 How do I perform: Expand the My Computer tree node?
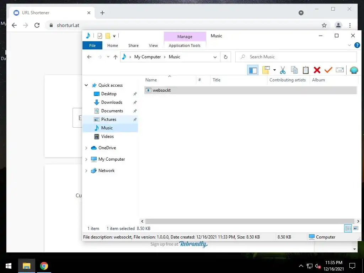(86, 159)
